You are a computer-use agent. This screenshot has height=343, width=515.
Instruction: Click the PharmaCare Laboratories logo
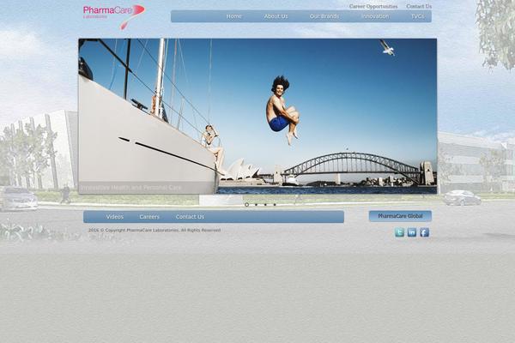pyautogui.click(x=113, y=14)
